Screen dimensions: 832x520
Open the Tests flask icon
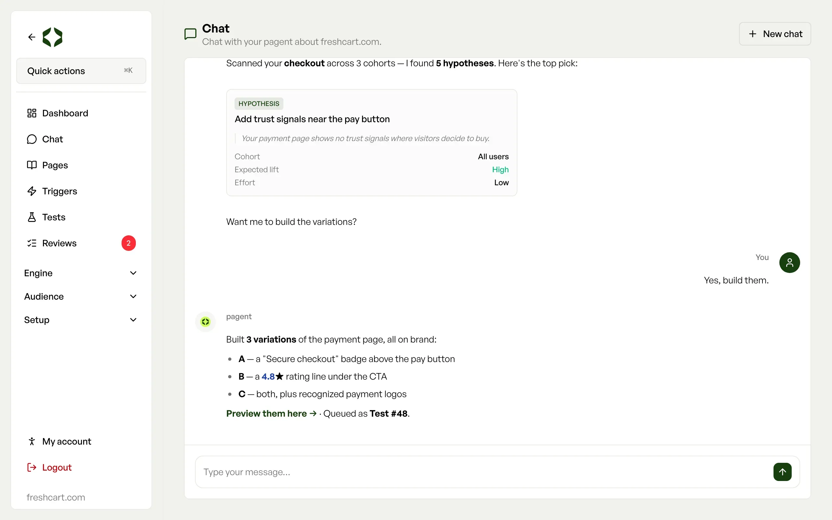pyautogui.click(x=32, y=217)
